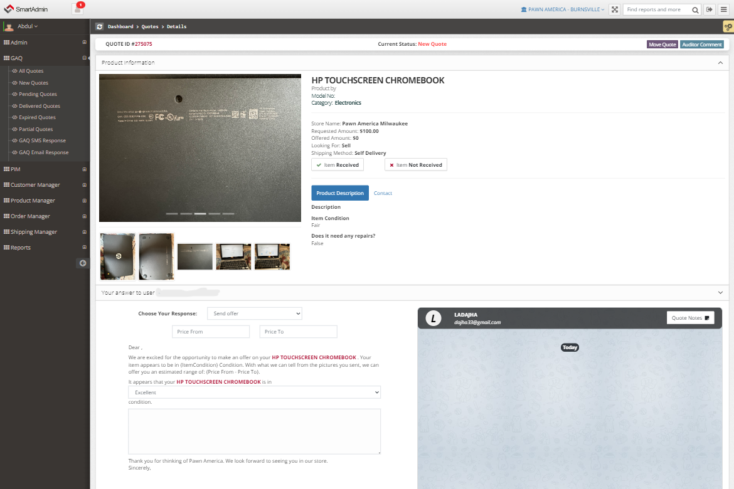Jump to last slide indicator dash
This screenshot has width=734, height=489.
(x=228, y=214)
